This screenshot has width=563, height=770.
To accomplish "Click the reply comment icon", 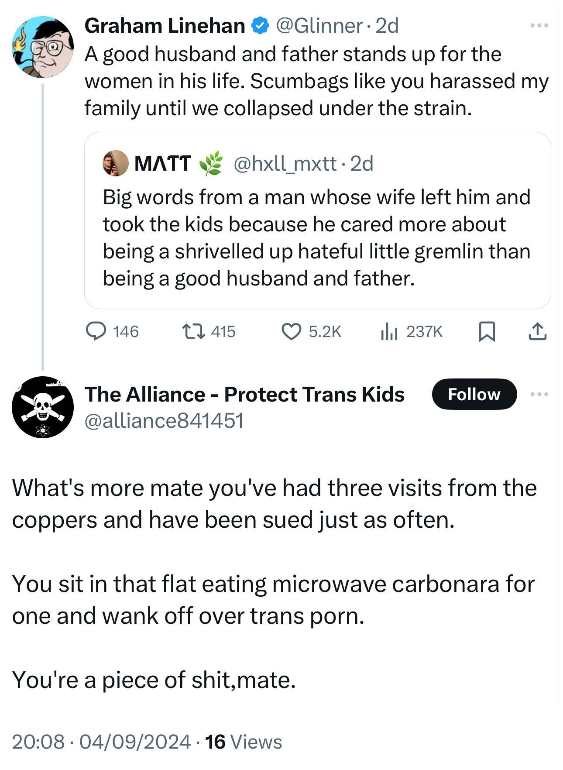I will [96, 331].
